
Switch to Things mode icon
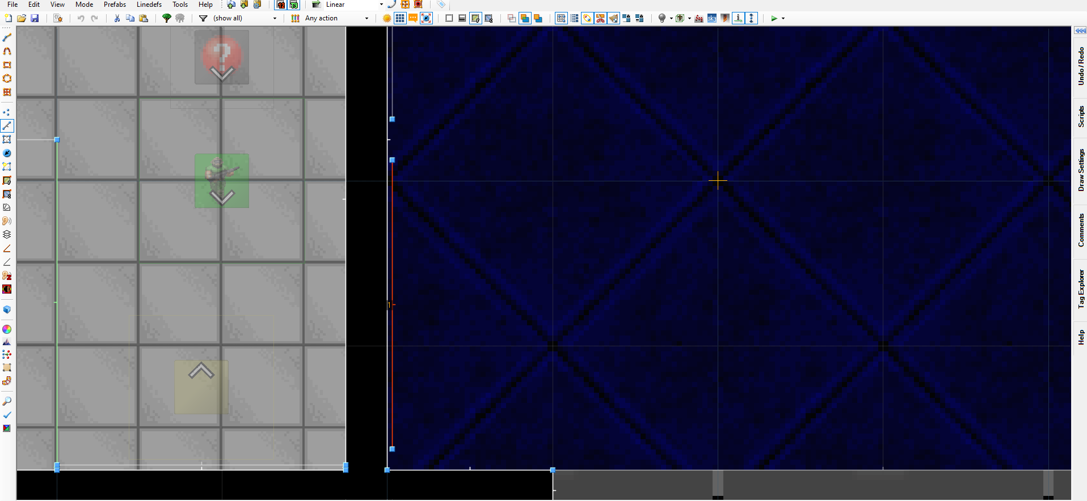point(7,153)
